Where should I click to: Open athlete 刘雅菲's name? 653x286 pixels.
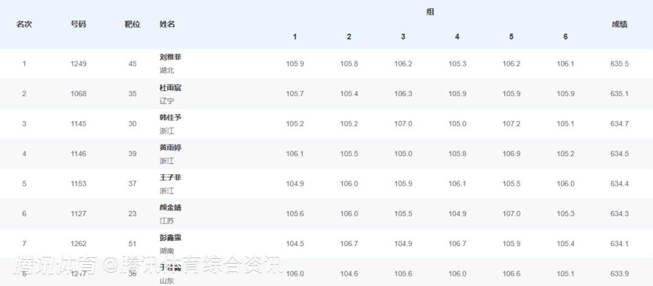pos(171,57)
